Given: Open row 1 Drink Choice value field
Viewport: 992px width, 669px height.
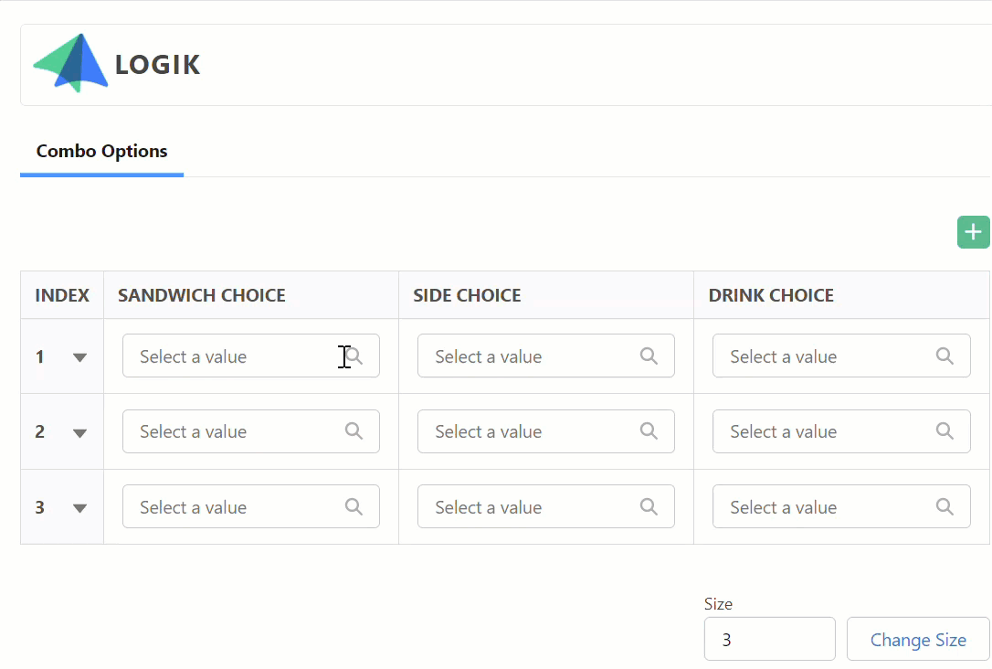Looking at the screenshot, I should pos(841,356).
